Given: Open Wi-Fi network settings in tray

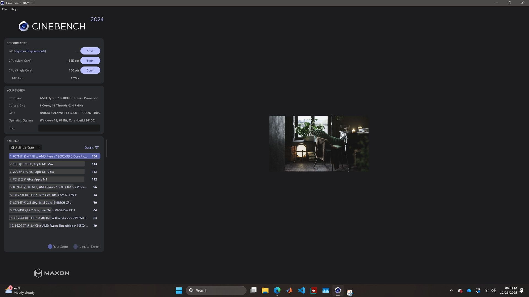Looking at the screenshot, I should click(x=487, y=290).
